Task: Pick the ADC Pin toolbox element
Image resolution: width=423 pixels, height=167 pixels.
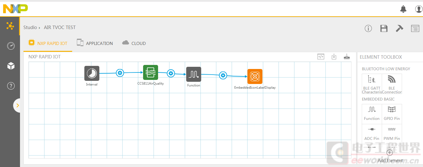Action: click(372, 134)
